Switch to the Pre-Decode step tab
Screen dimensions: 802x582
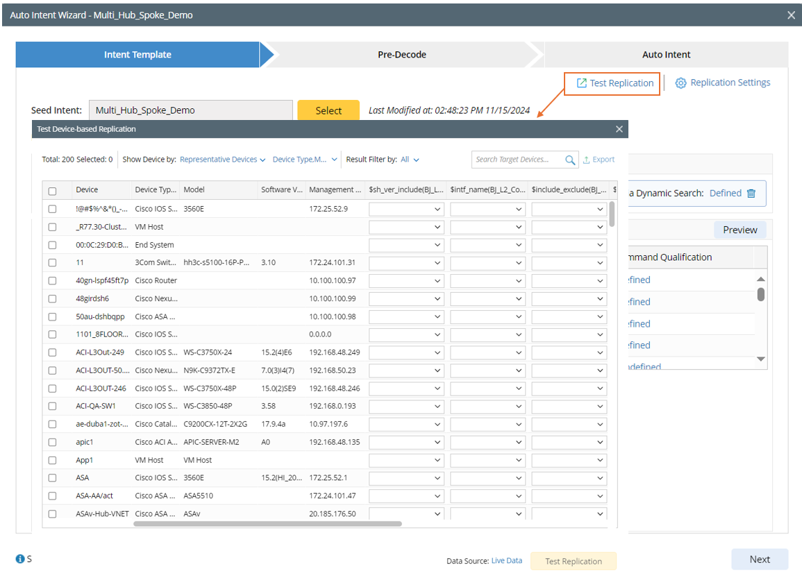[401, 55]
